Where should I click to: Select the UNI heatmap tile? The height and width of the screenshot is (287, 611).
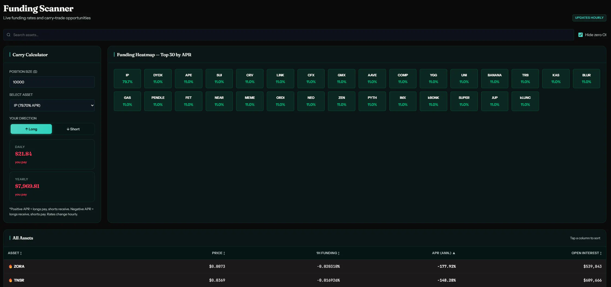click(464, 78)
